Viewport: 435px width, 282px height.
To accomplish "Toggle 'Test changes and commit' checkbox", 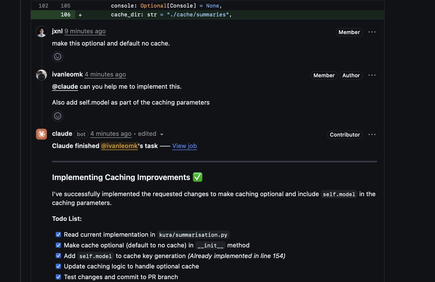I will pos(58,277).
